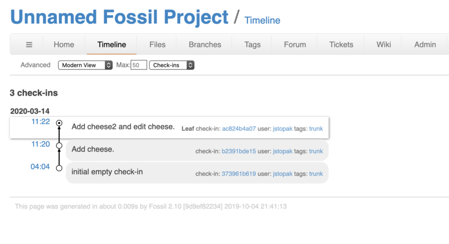Click the graph node for initial empty check-in
449x244 pixels.
coord(59,168)
